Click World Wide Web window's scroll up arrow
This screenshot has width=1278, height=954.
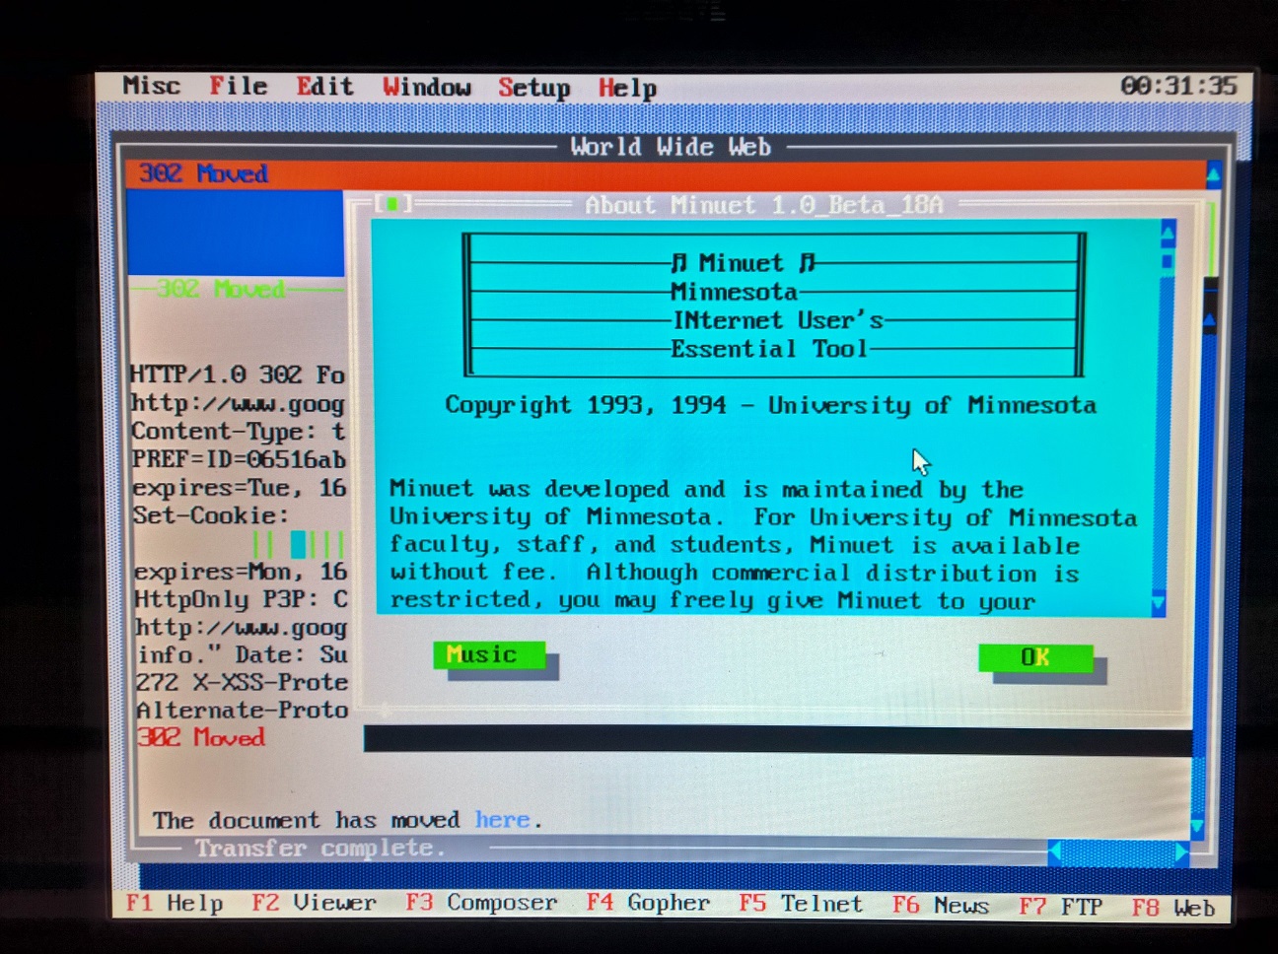(1213, 175)
